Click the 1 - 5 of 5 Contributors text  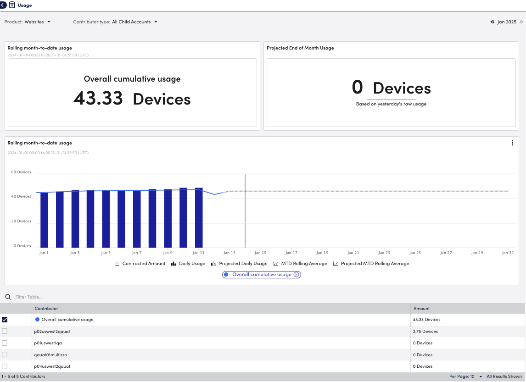(23, 376)
